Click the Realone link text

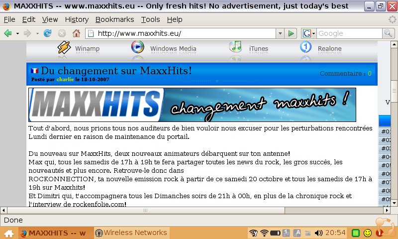pos(329,48)
